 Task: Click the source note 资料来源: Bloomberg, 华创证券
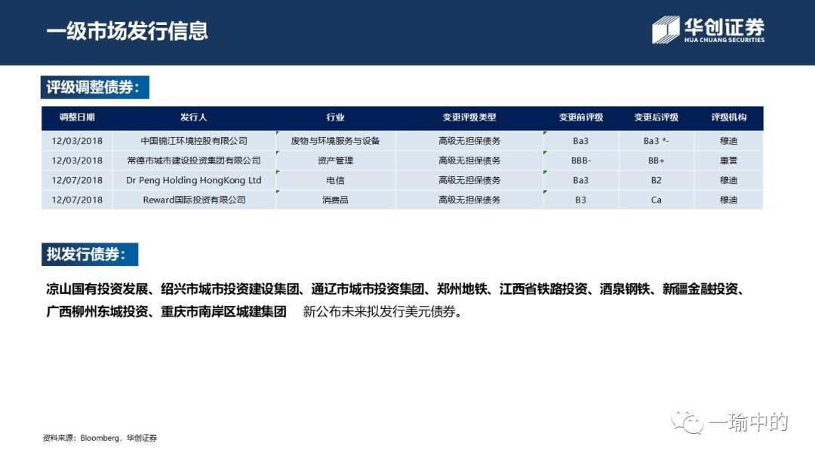click(100, 438)
